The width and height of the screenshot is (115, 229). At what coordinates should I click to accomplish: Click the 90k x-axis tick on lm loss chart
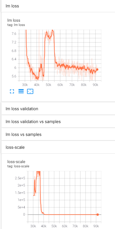tap(95, 85)
